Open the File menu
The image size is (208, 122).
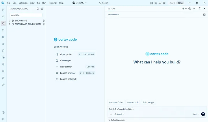8,3
